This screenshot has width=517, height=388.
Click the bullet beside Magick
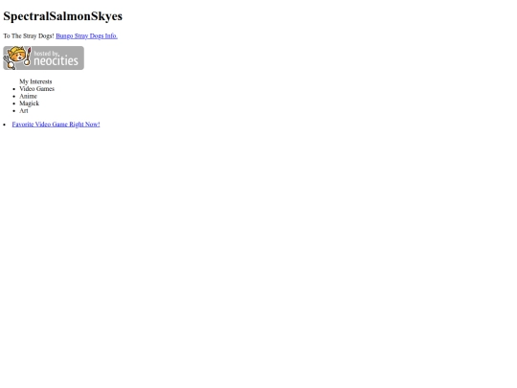tap(13, 103)
